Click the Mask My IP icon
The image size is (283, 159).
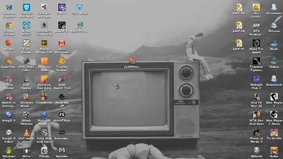pyautogui.click(x=62, y=97)
